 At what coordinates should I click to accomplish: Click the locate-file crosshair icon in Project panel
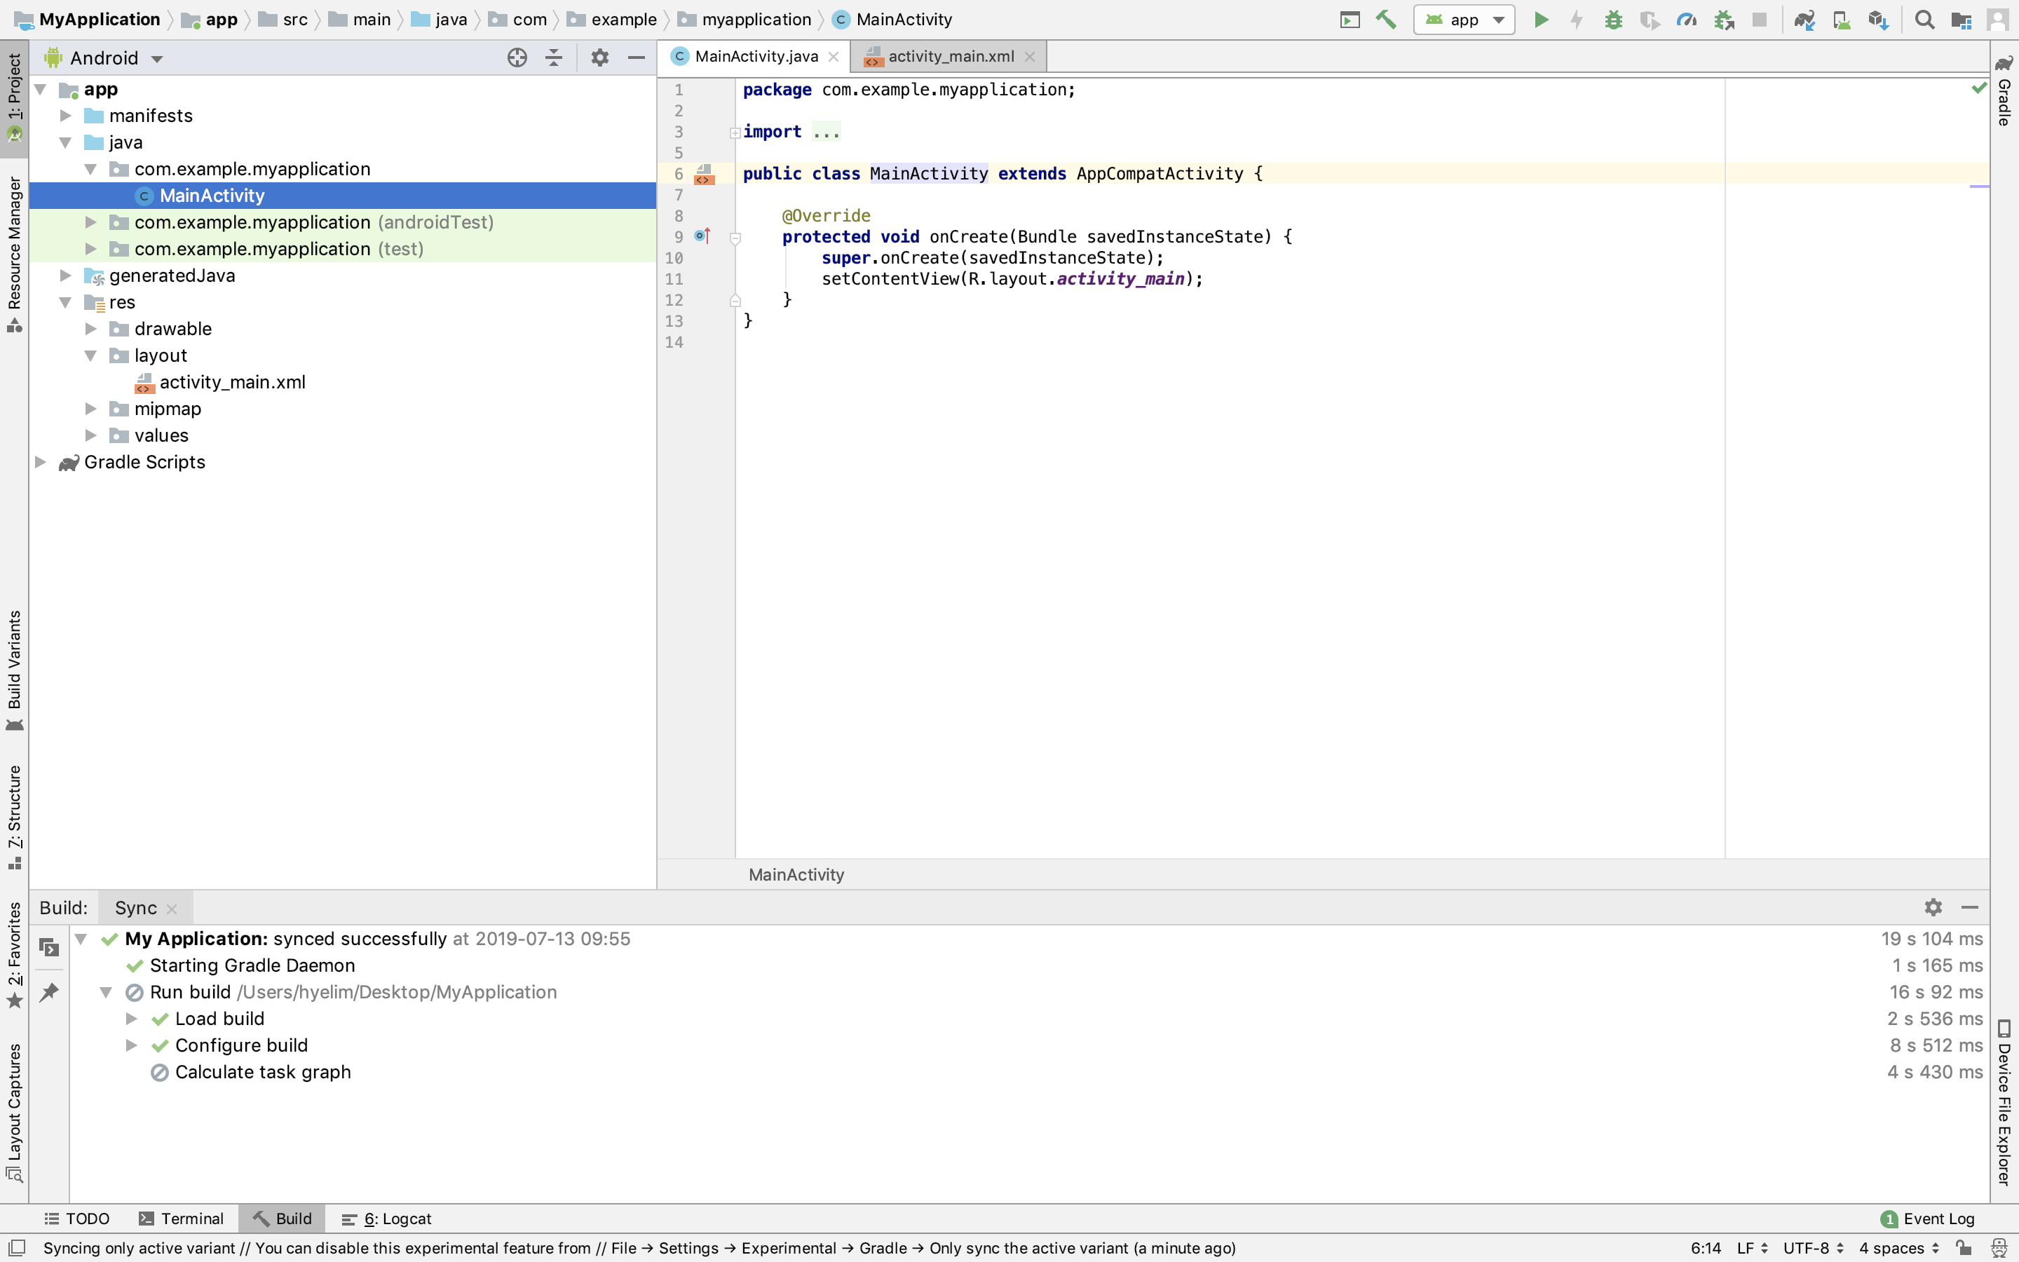517,57
